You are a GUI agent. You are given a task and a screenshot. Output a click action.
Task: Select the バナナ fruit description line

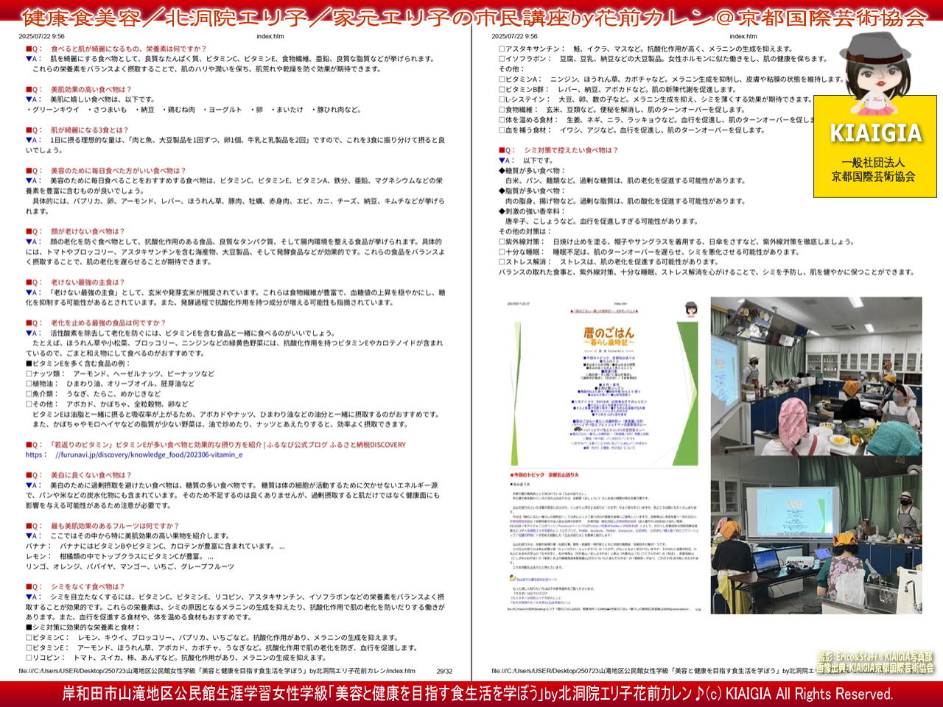[155, 546]
